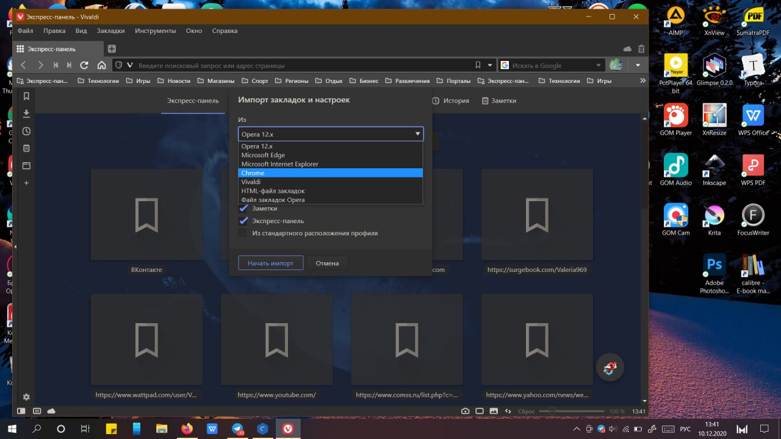Click the Fast Forward navigation button
This screenshot has height=439, width=781.
[70, 65]
